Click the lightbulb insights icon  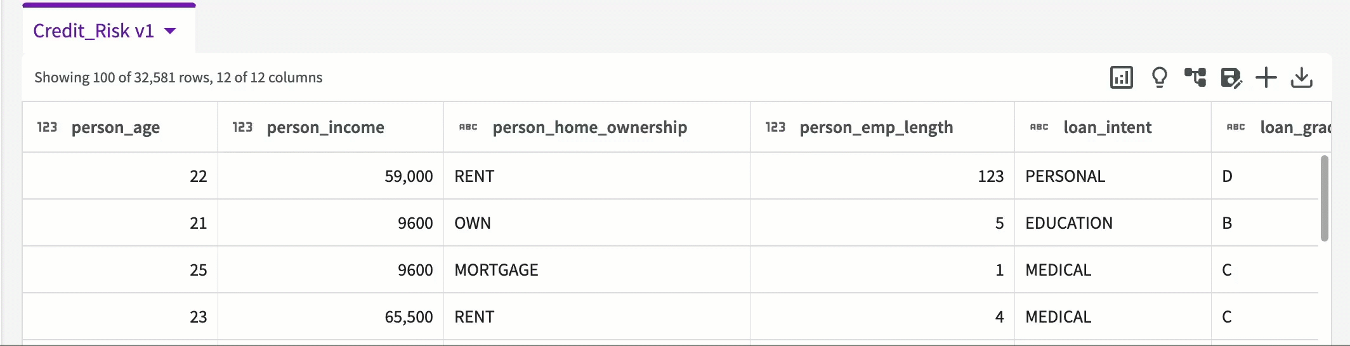pos(1159,77)
